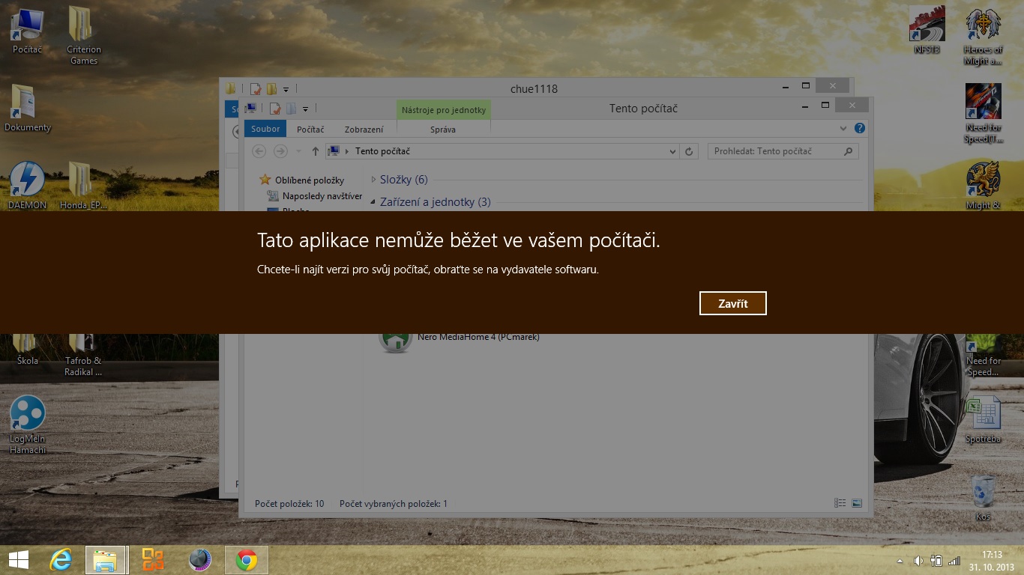This screenshot has width=1024, height=575.
Task: Click the Prohledat: Tento počítač search box
Action: (x=775, y=151)
